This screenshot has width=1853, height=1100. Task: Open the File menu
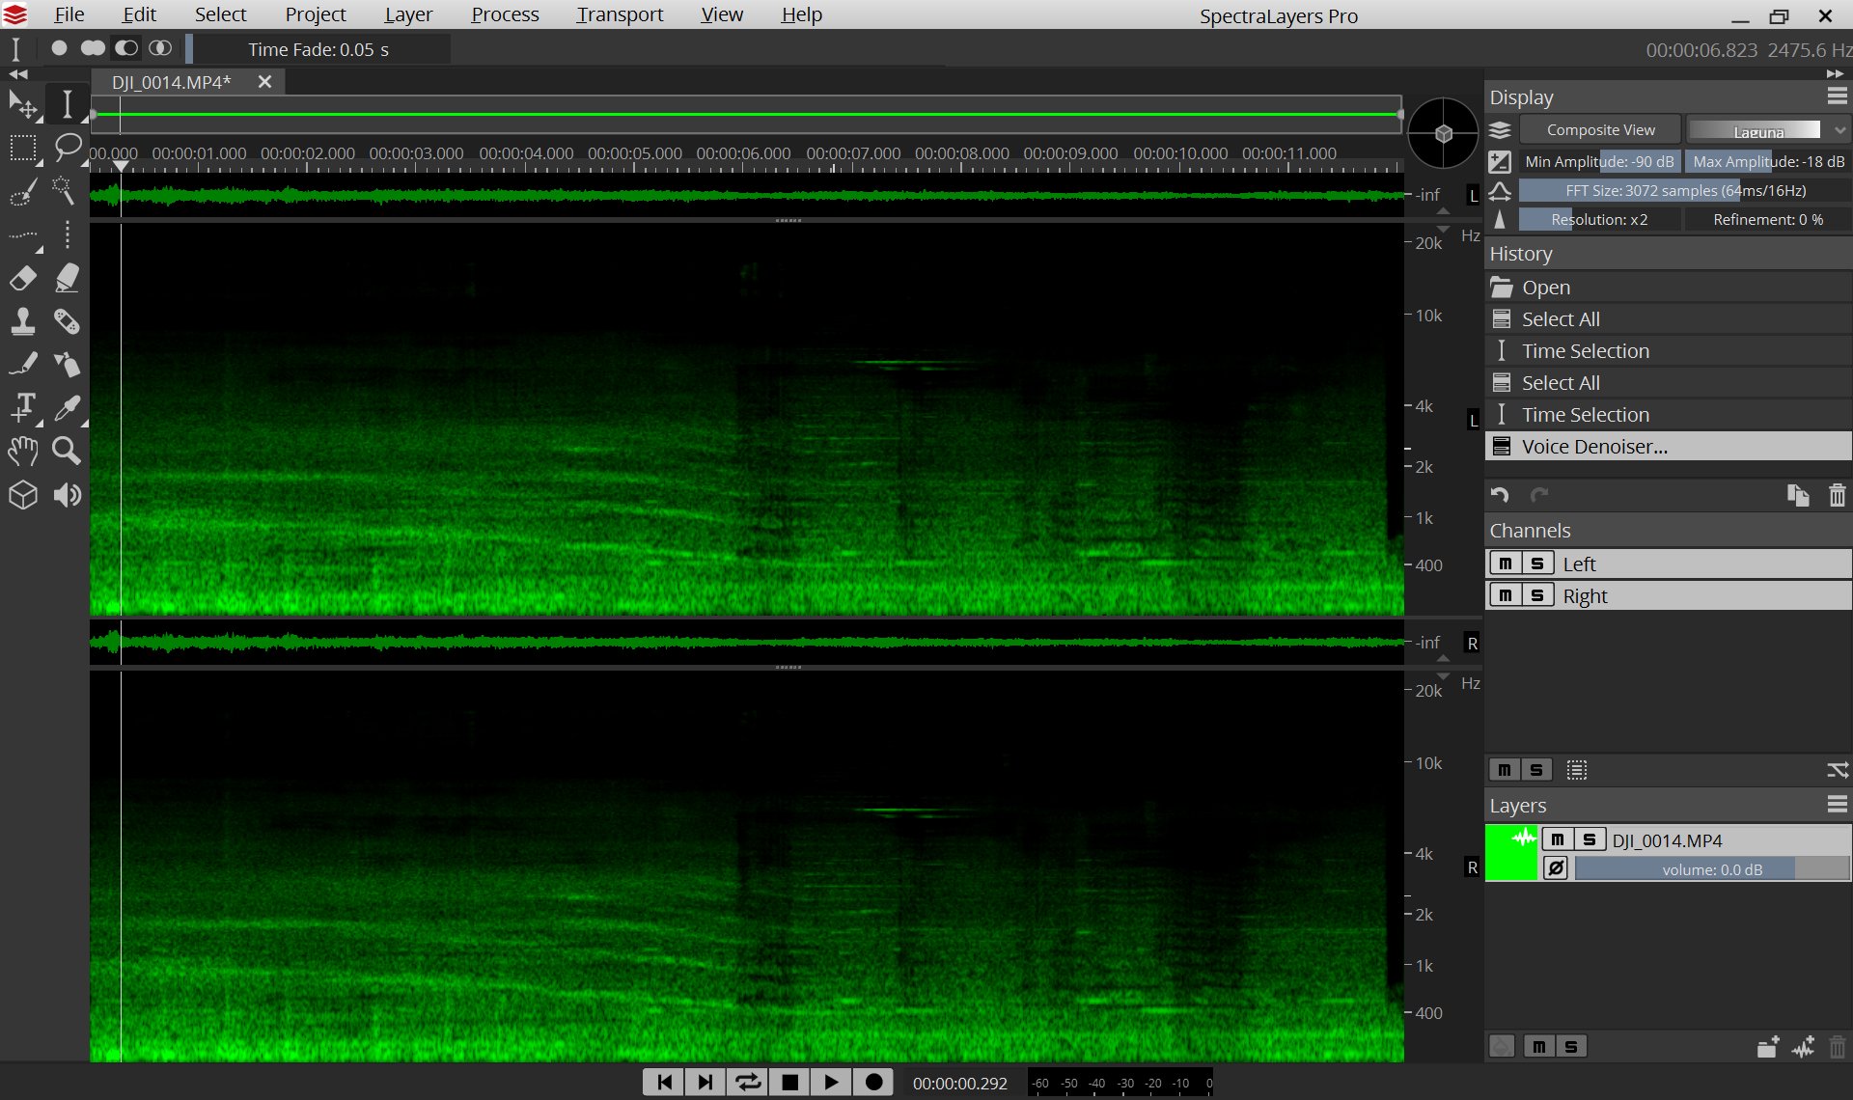(x=69, y=14)
